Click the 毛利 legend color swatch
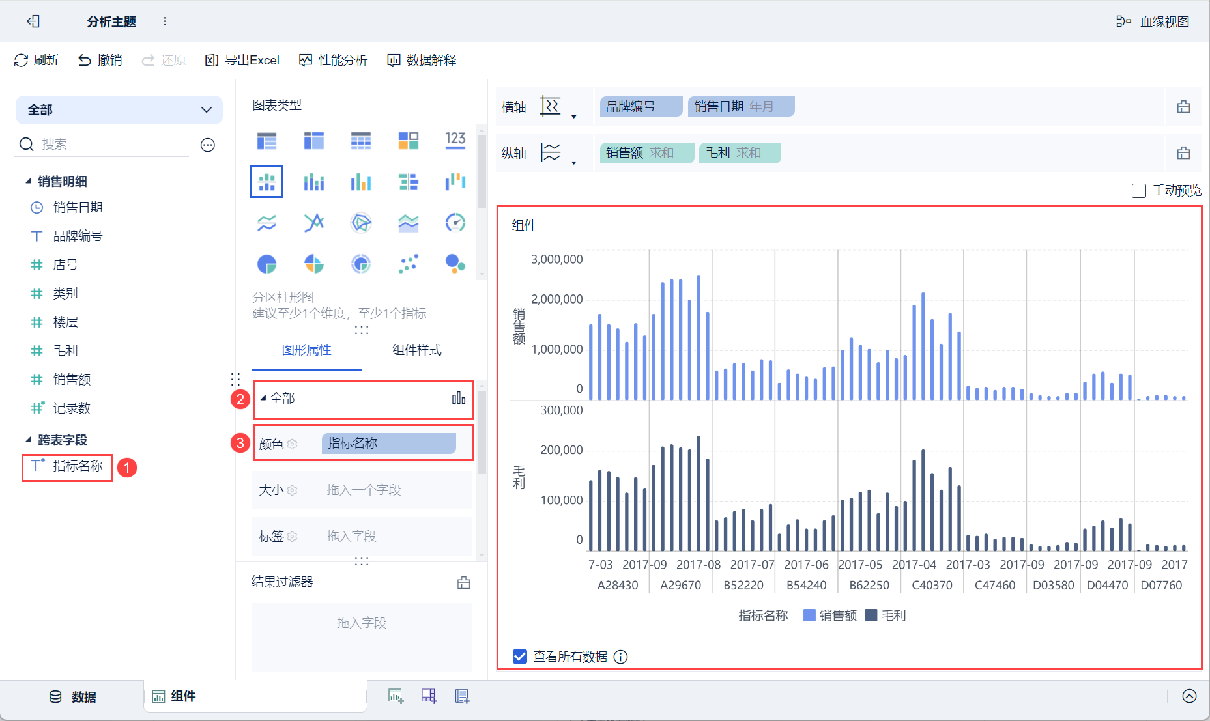The height and width of the screenshot is (721, 1210). pos(871,615)
